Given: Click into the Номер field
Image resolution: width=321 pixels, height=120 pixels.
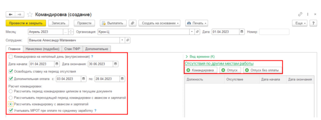Looking at the screenshot, I should 274,32.
